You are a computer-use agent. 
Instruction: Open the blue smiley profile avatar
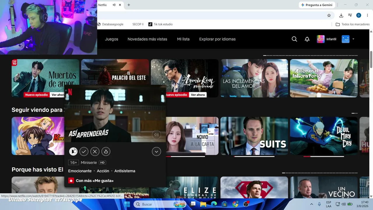[x=346, y=39]
